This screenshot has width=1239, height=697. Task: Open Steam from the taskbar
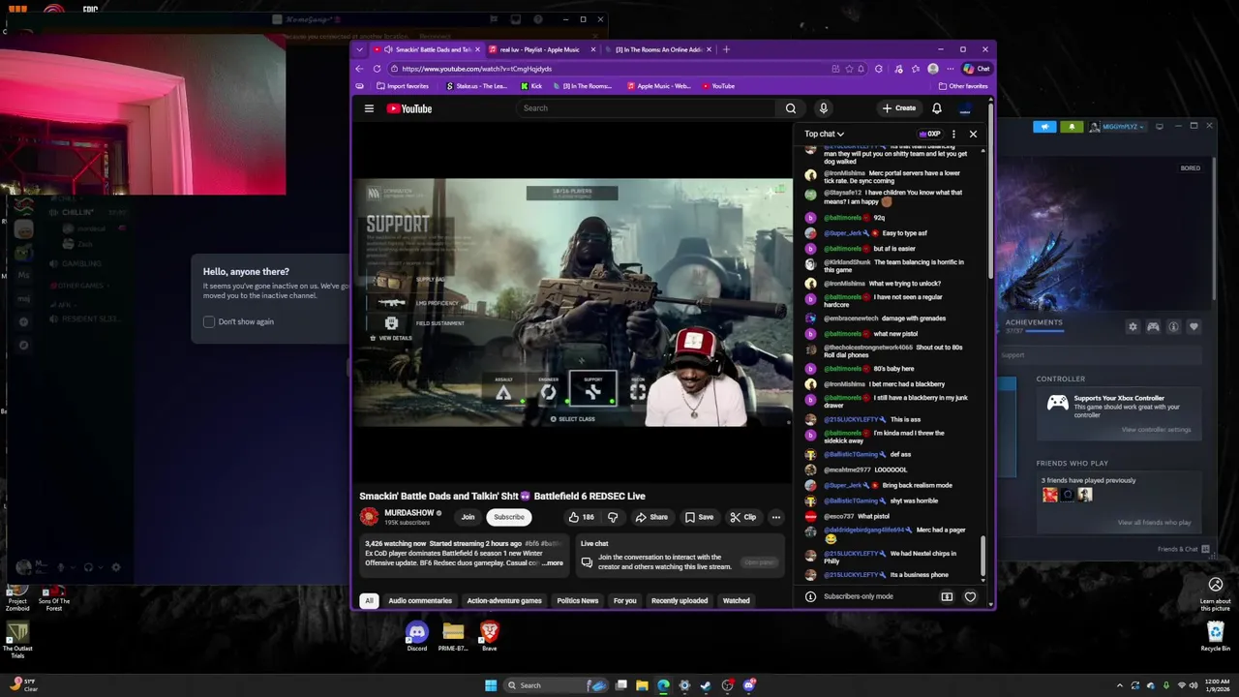coord(706,685)
